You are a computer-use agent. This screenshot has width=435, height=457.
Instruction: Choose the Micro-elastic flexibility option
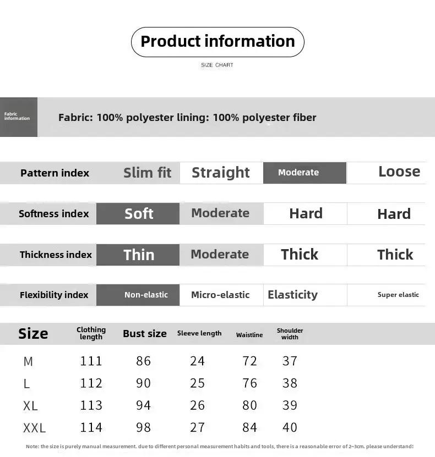pos(221,295)
